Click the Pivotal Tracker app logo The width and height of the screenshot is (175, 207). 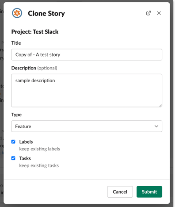tap(17, 13)
